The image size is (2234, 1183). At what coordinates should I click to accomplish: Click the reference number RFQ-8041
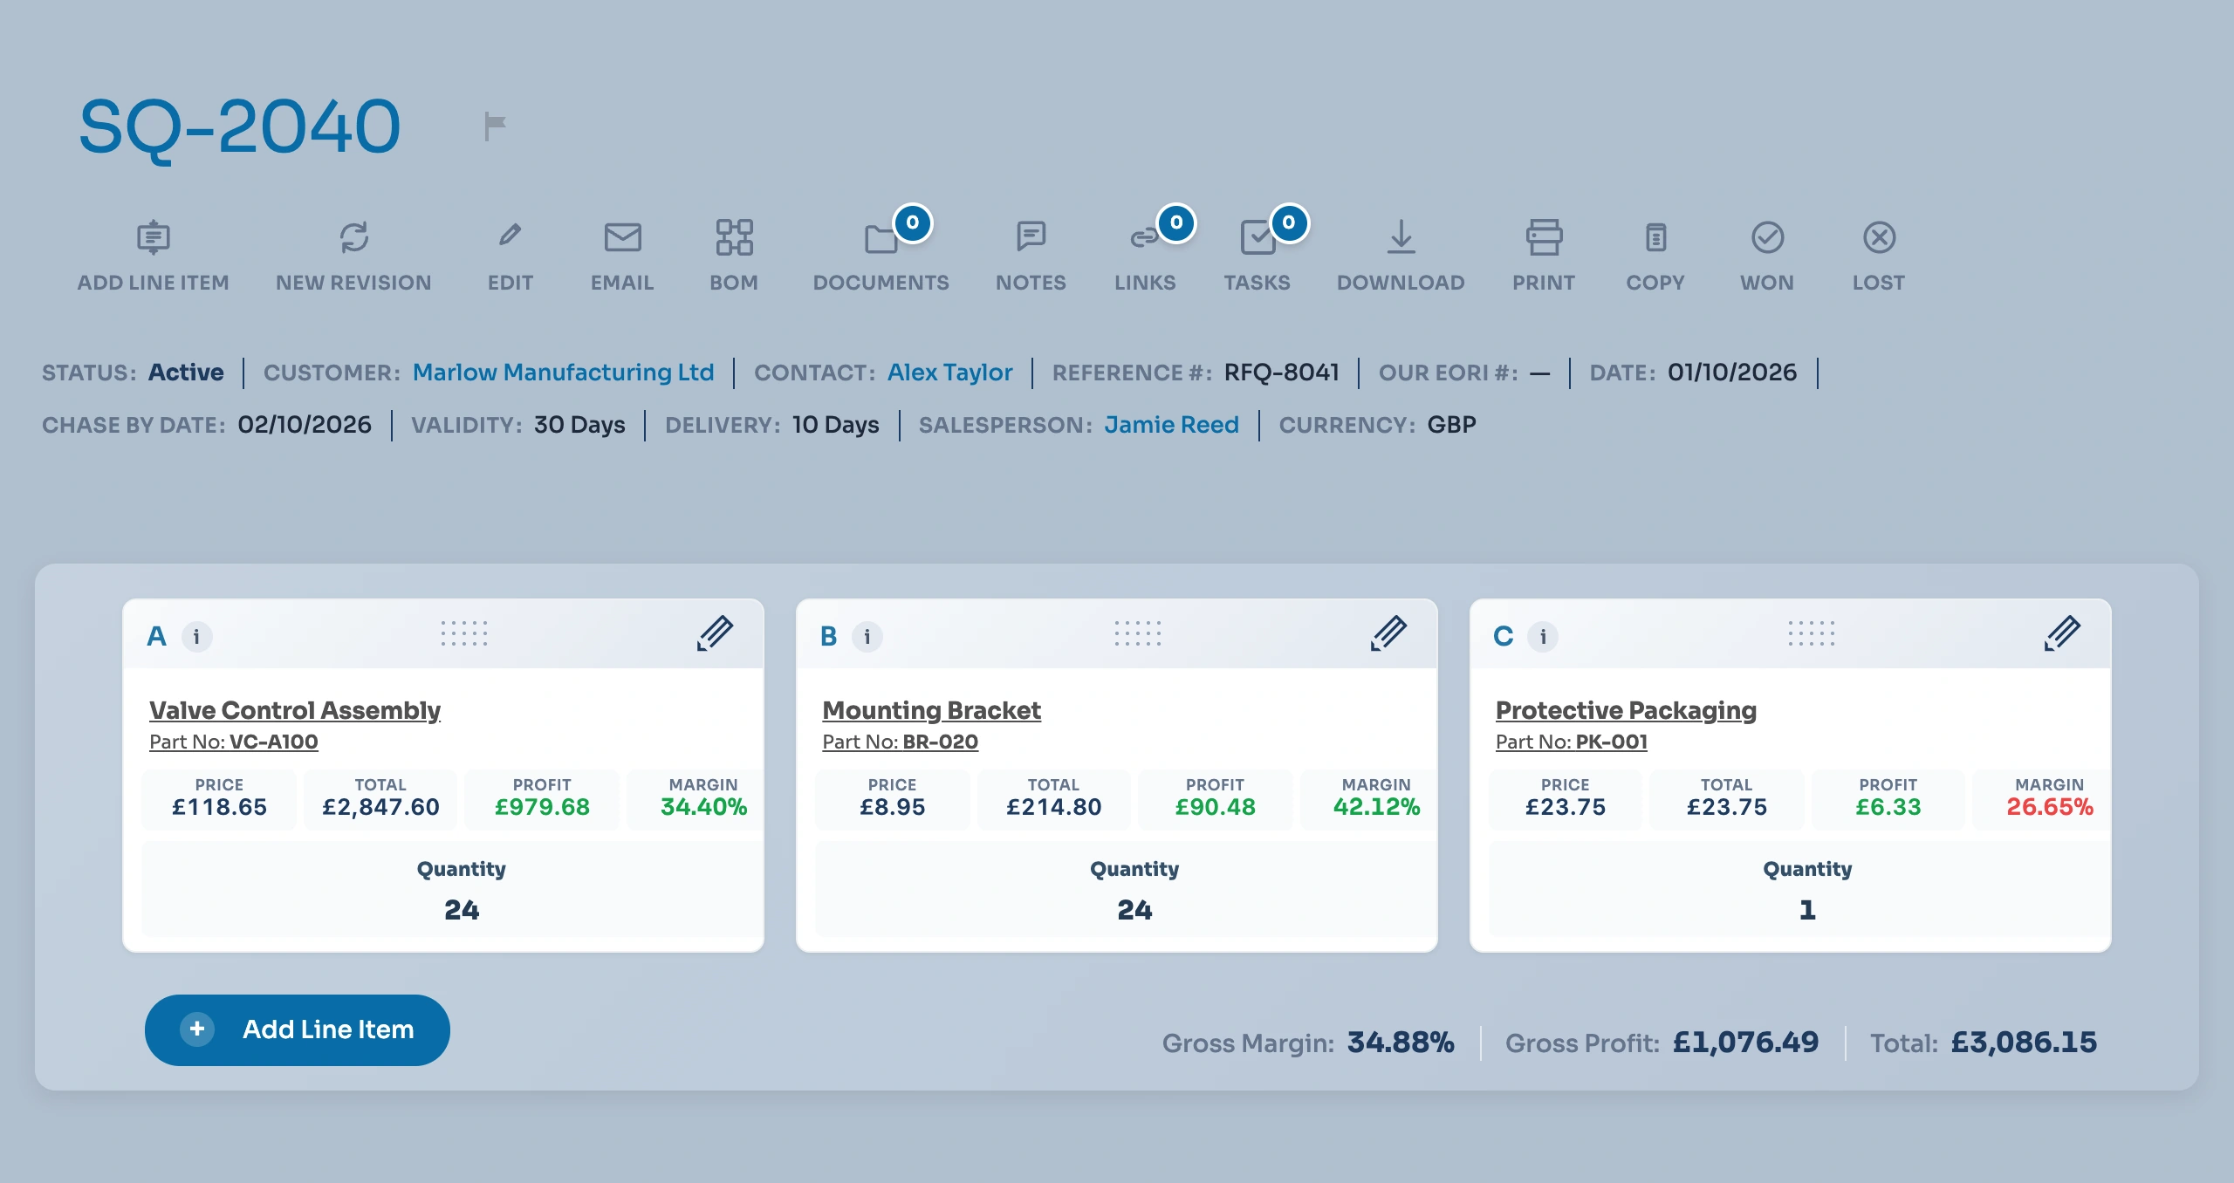(x=1281, y=373)
